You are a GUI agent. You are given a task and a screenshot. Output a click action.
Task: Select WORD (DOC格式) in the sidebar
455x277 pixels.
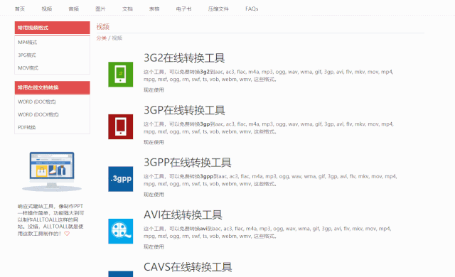point(37,102)
